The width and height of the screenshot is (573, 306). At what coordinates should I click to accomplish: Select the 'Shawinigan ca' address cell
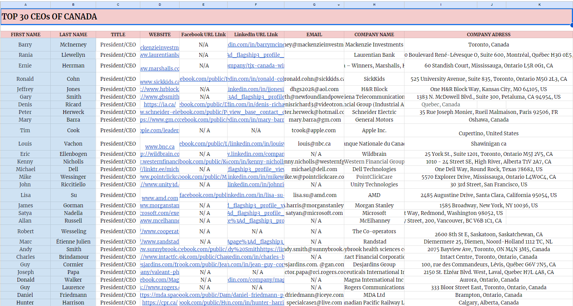point(488,144)
